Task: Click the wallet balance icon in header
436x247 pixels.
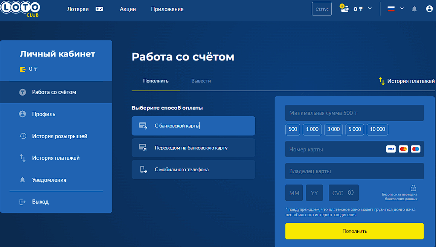Action: pos(344,8)
